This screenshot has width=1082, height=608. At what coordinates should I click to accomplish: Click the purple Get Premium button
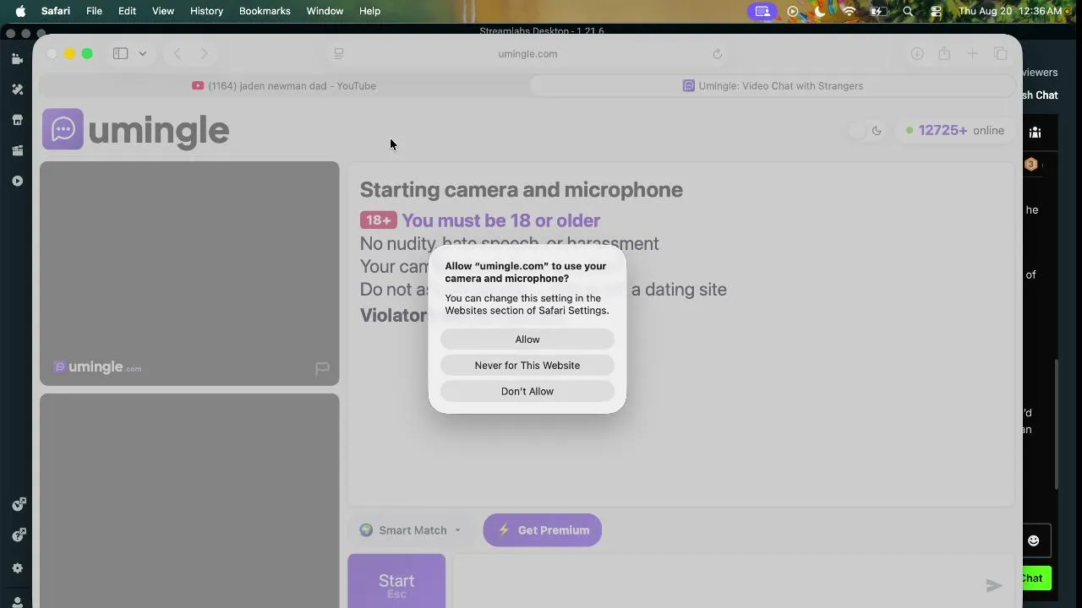(542, 530)
